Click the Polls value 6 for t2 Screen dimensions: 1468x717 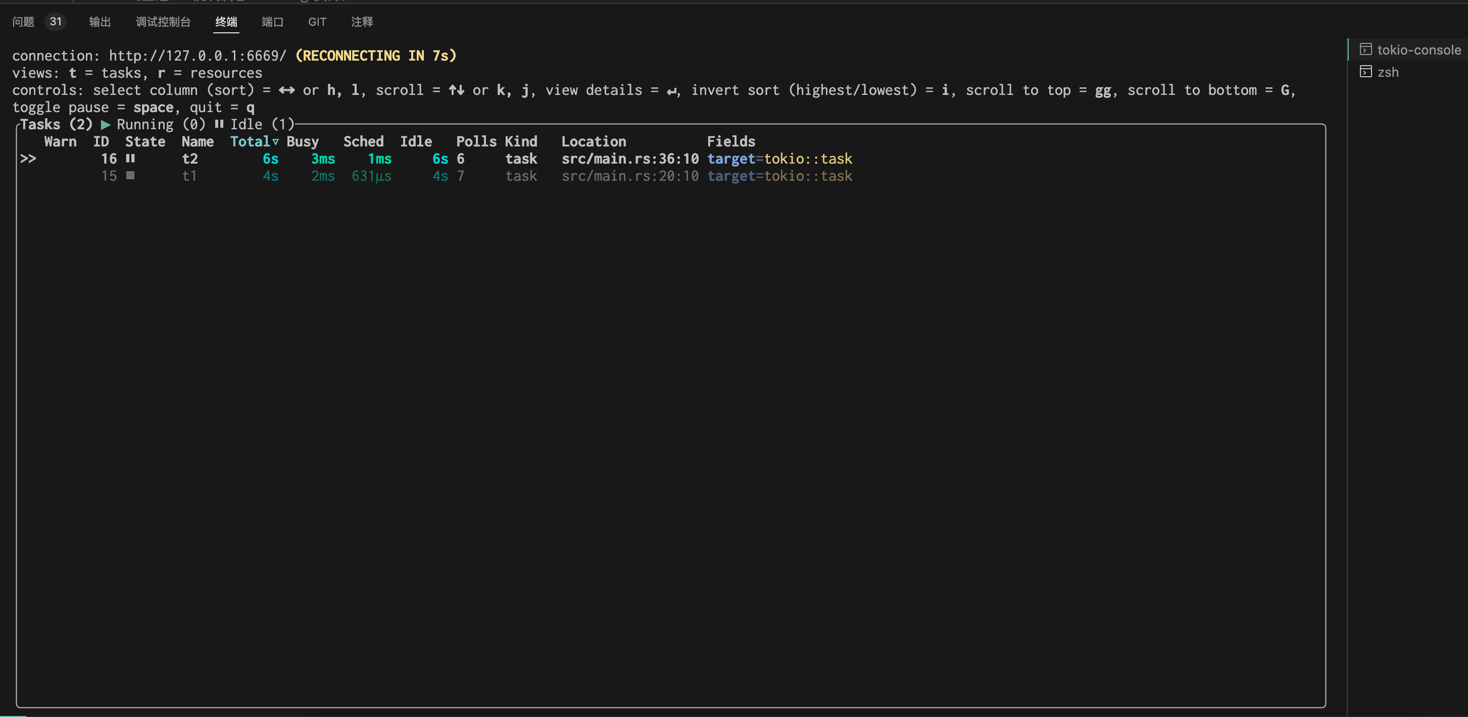click(461, 159)
